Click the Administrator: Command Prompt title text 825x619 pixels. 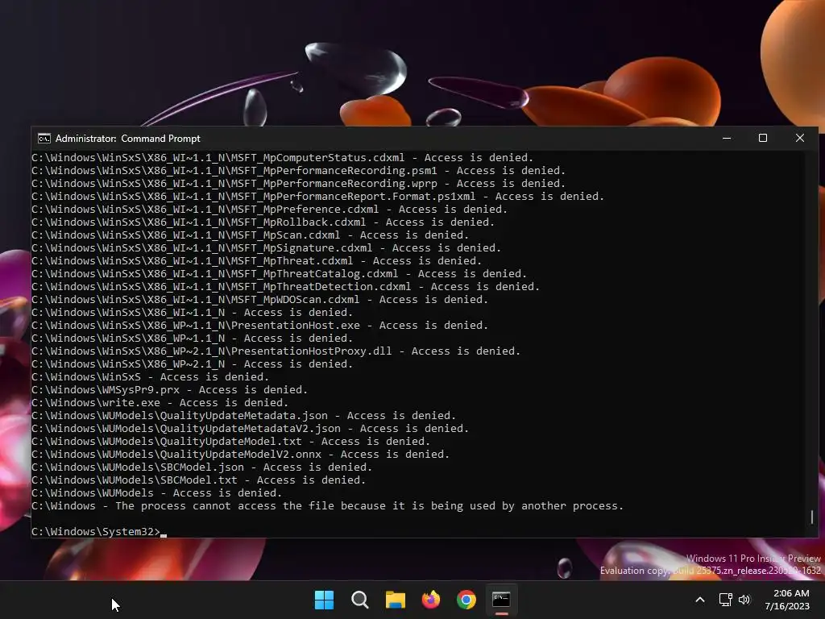(128, 139)
